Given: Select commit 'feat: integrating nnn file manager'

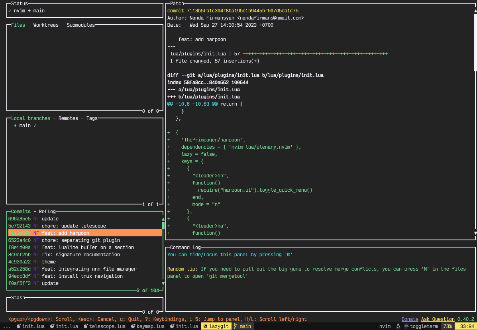Looking at the screenshot, I should 85,269.
